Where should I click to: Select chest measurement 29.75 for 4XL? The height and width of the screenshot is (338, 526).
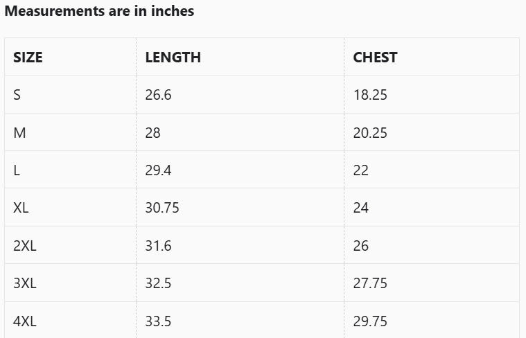pyautogui.click(x=370, y=321)
